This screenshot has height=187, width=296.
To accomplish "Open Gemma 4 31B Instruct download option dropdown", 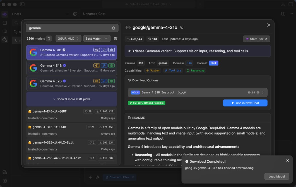I will click(x=197, y=92).
